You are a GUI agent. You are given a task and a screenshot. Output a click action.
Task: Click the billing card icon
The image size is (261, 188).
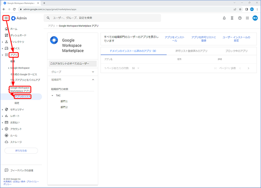6,122
